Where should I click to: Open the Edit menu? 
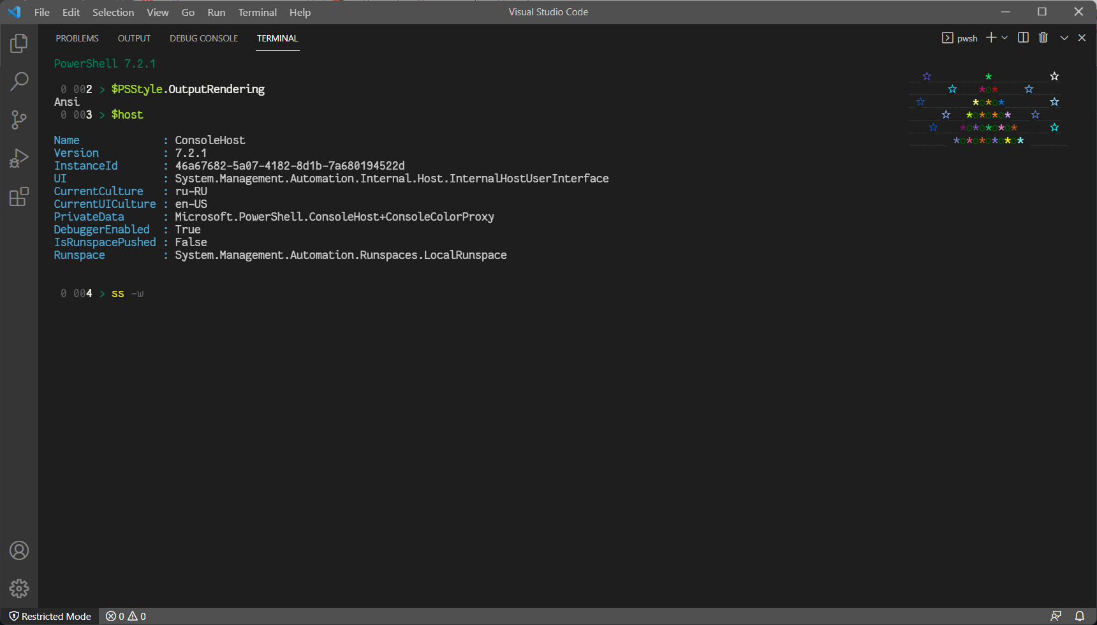pos(71,12)
